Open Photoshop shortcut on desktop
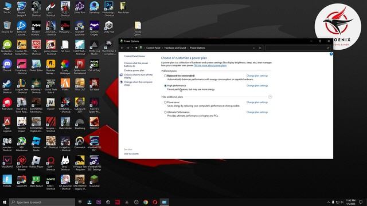 (x=109, y=9)
